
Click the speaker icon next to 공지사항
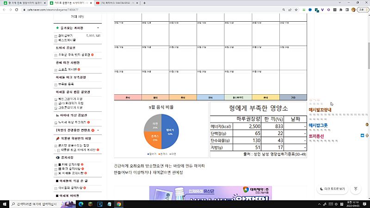[x=57, y=157]
